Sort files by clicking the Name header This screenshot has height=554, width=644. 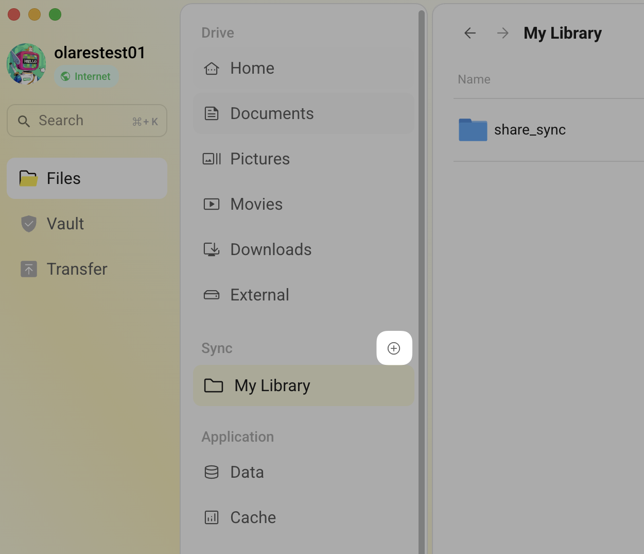coord(474,79)
